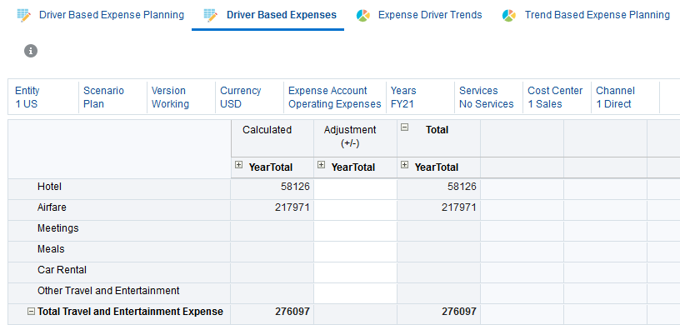Screen dimensions: 680x325
Task: Select the Hotel row header
Action: (x=119, y=189)
